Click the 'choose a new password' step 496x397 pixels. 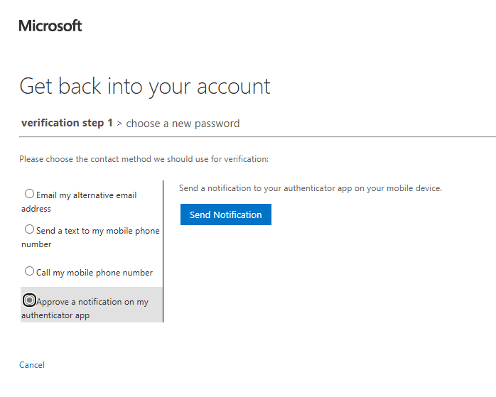(x=183, y=124)
